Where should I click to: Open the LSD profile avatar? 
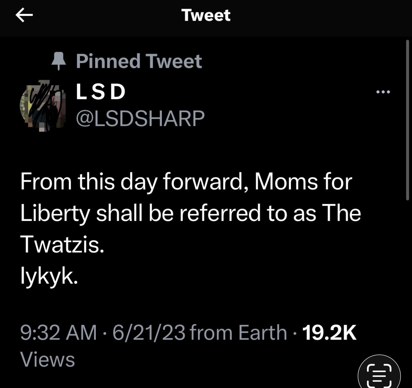click(x=43, y=106)
